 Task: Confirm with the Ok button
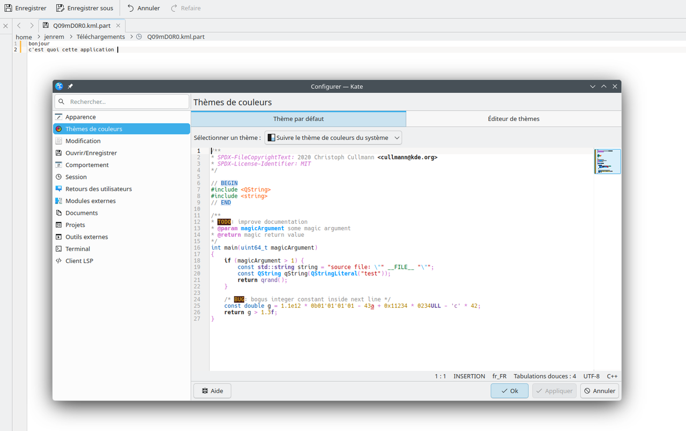[510, 391]
